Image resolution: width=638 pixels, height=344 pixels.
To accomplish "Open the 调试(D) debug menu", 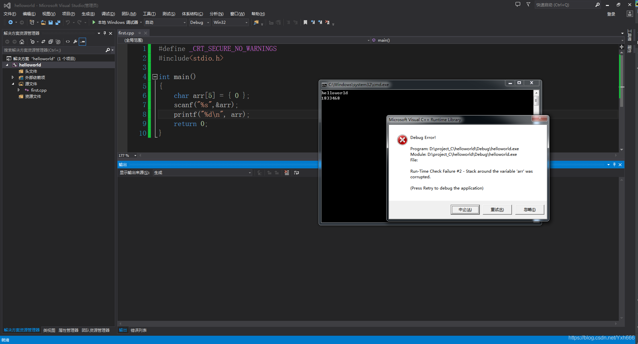I will [108, 14].
